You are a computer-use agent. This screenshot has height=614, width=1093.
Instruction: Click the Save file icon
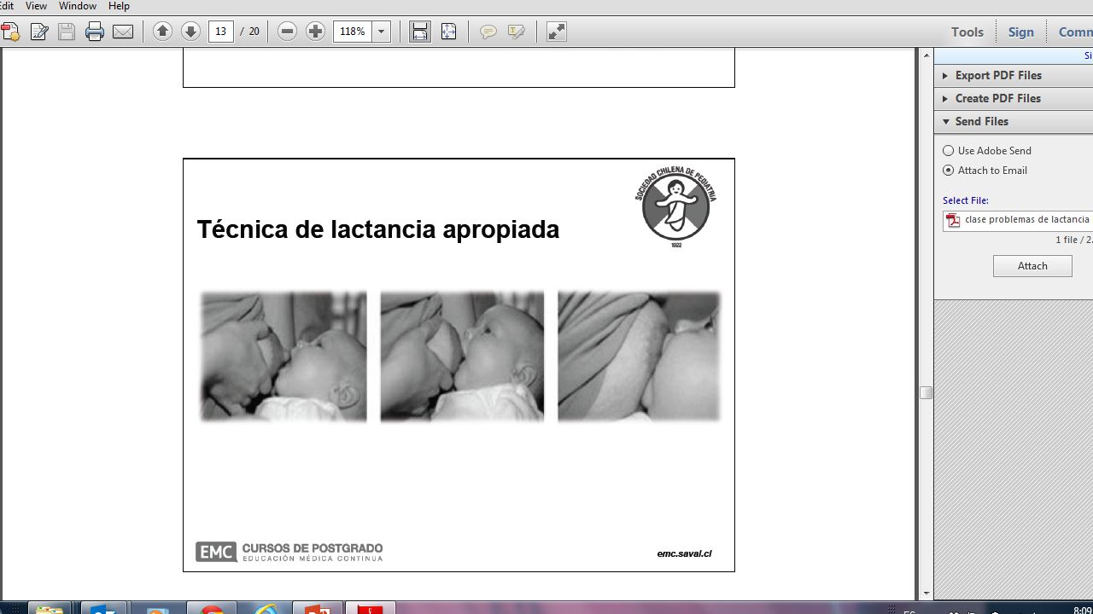pos(67,32)
